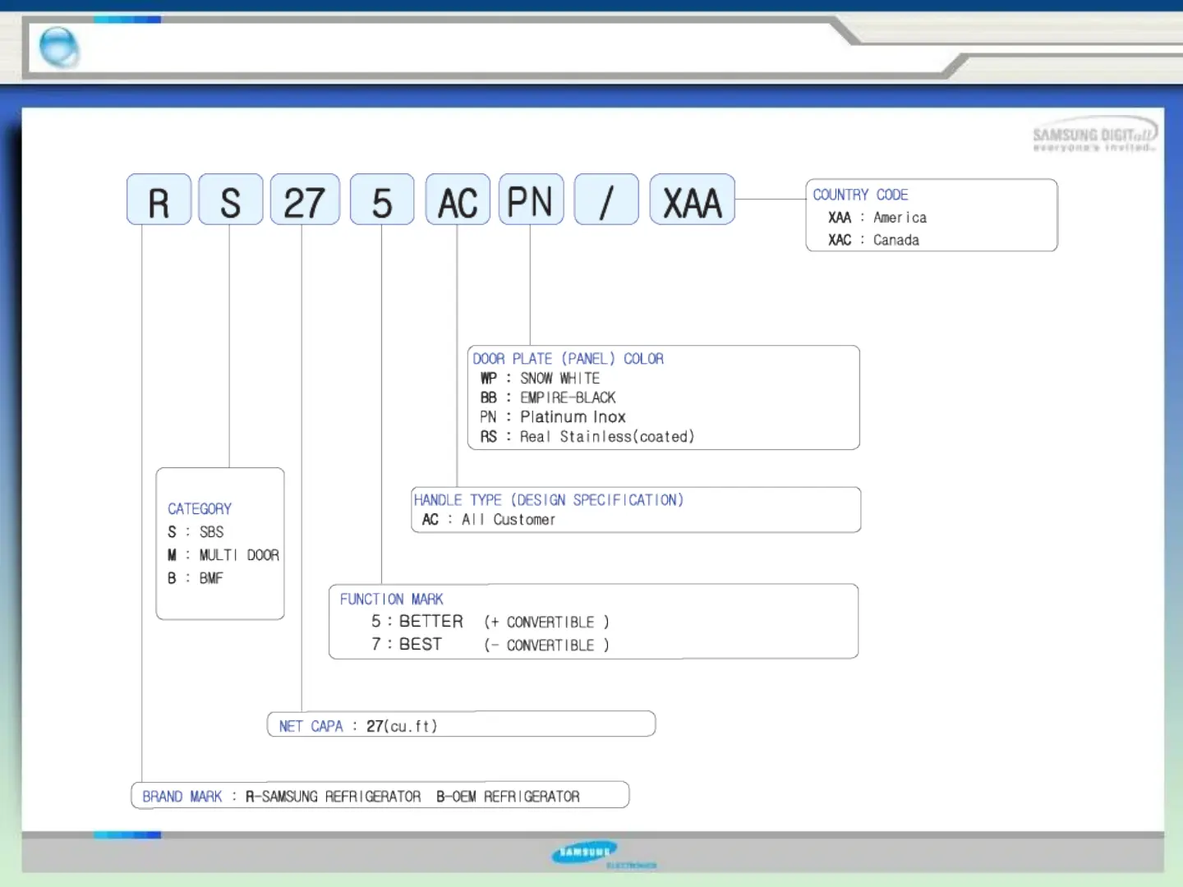This screenshot has width=1183, height=887.
Task: Select the 'AC' model code box
Action: click(x=458, y=200)
